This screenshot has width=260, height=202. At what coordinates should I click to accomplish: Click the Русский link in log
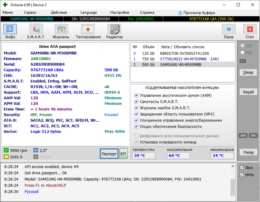pyautogui.click(x=32, y=192)
